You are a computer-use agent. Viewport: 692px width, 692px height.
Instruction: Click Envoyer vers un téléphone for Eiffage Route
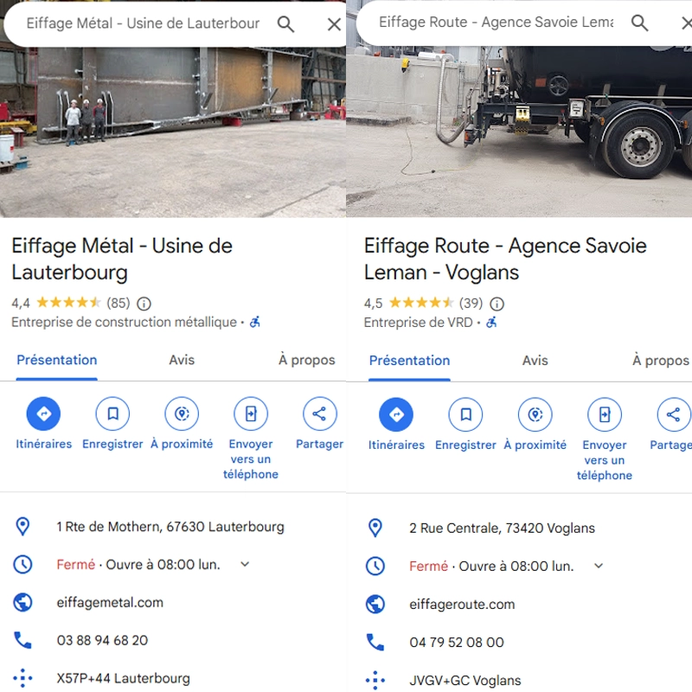(604, 413)
